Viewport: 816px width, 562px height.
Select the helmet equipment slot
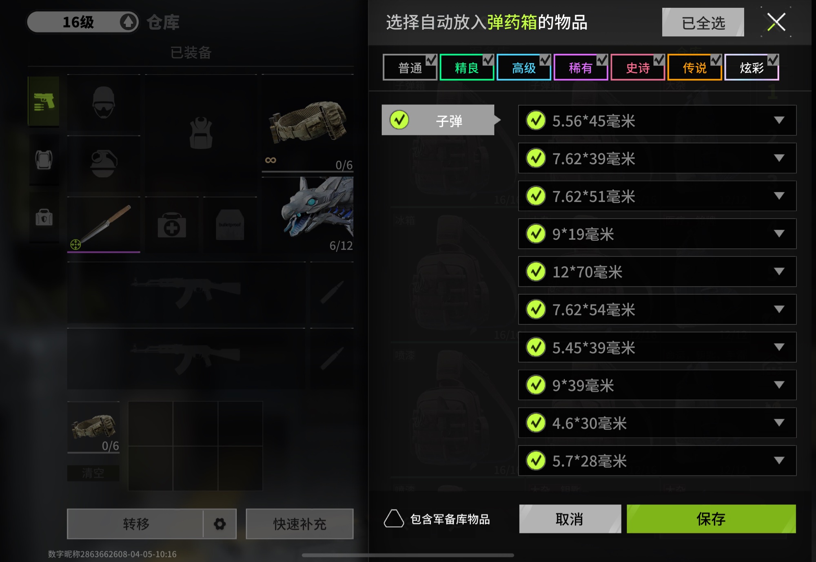point(104,104)
